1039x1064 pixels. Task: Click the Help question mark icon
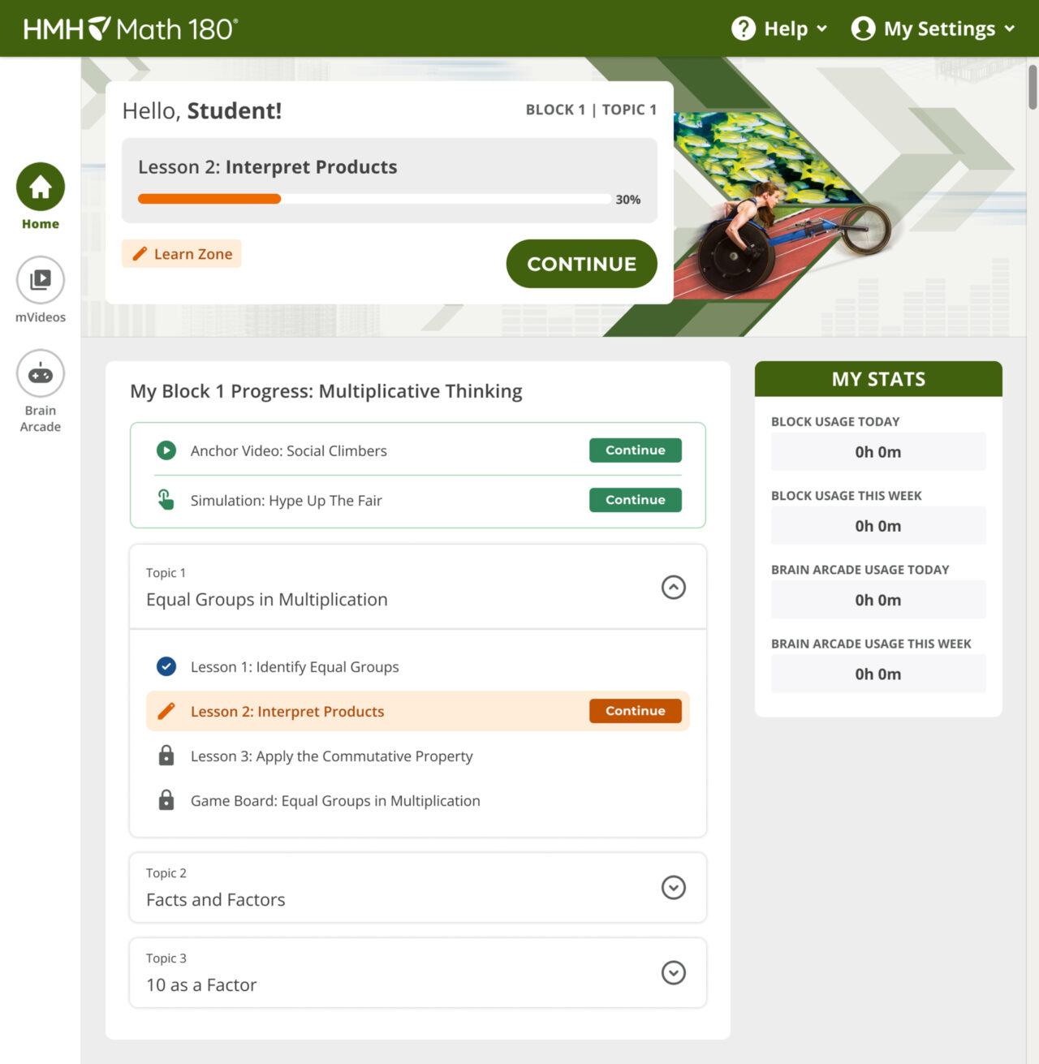(742, 28)
